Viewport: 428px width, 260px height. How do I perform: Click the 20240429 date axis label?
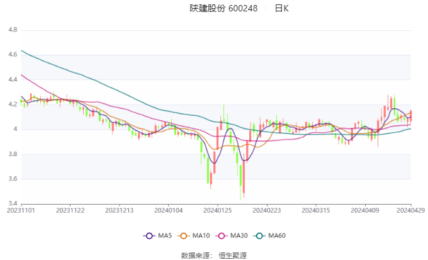[x=411, y=210]
